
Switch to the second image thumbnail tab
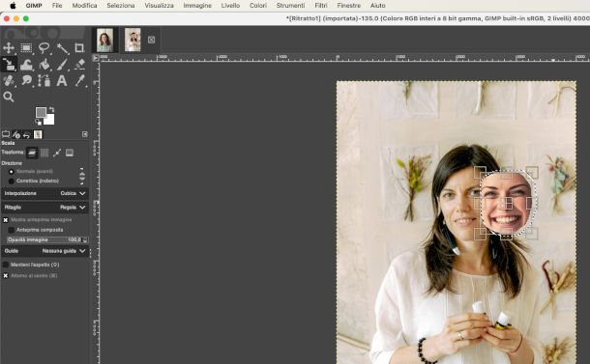(x=133, y=40)
